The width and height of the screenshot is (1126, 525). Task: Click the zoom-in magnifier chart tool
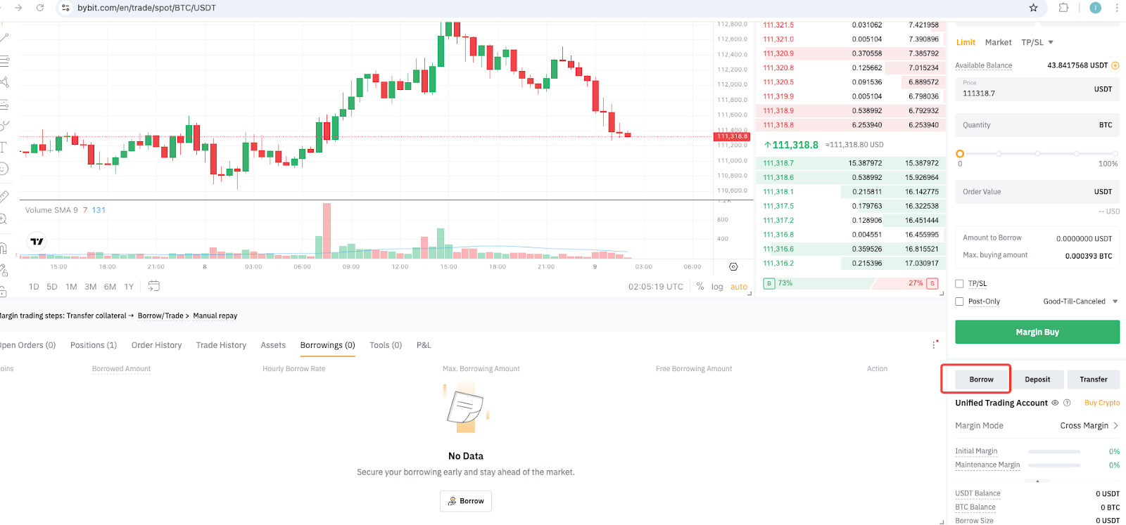click(x=4, y=219)
